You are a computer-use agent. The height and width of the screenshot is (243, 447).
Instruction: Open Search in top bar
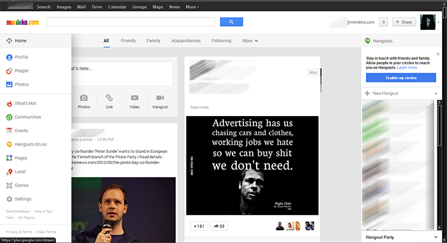[x=43, y=7]
